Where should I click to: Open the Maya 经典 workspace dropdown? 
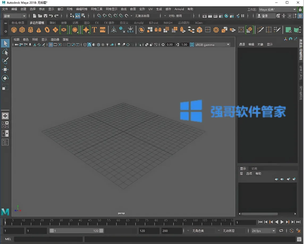pos(277,9)
